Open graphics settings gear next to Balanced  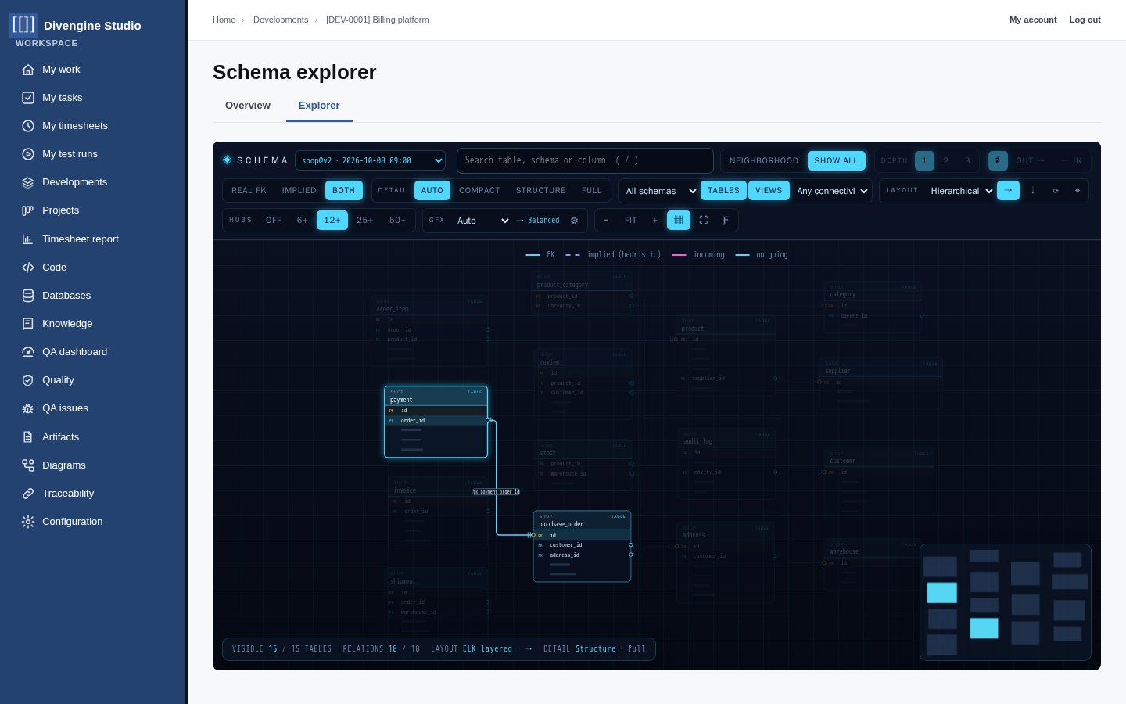[574, 221]
